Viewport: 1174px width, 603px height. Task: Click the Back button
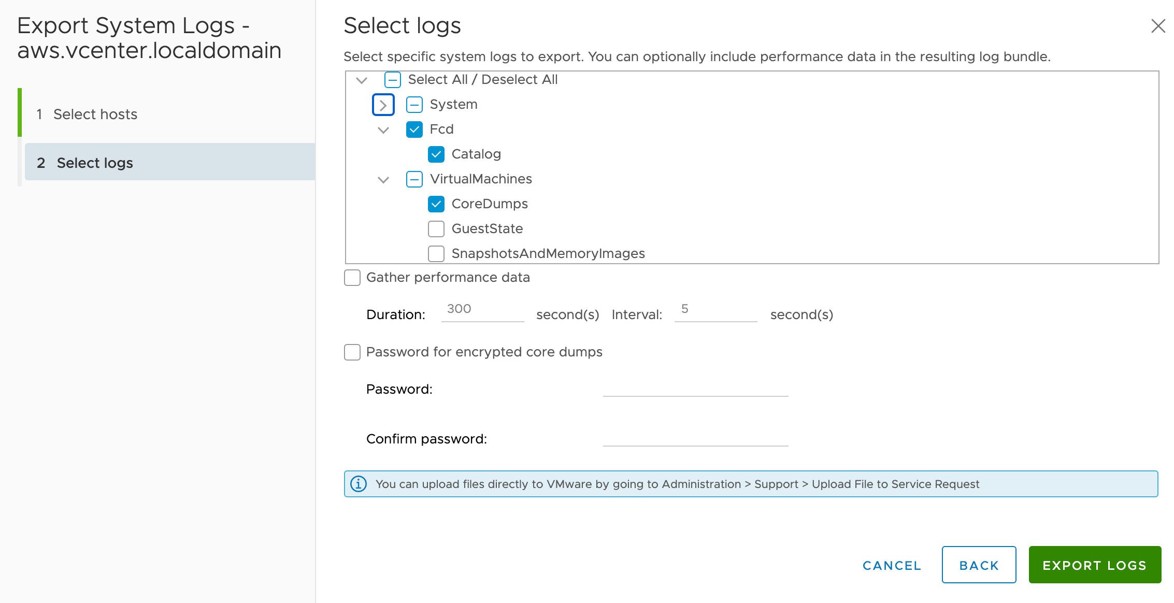point(978,565)
